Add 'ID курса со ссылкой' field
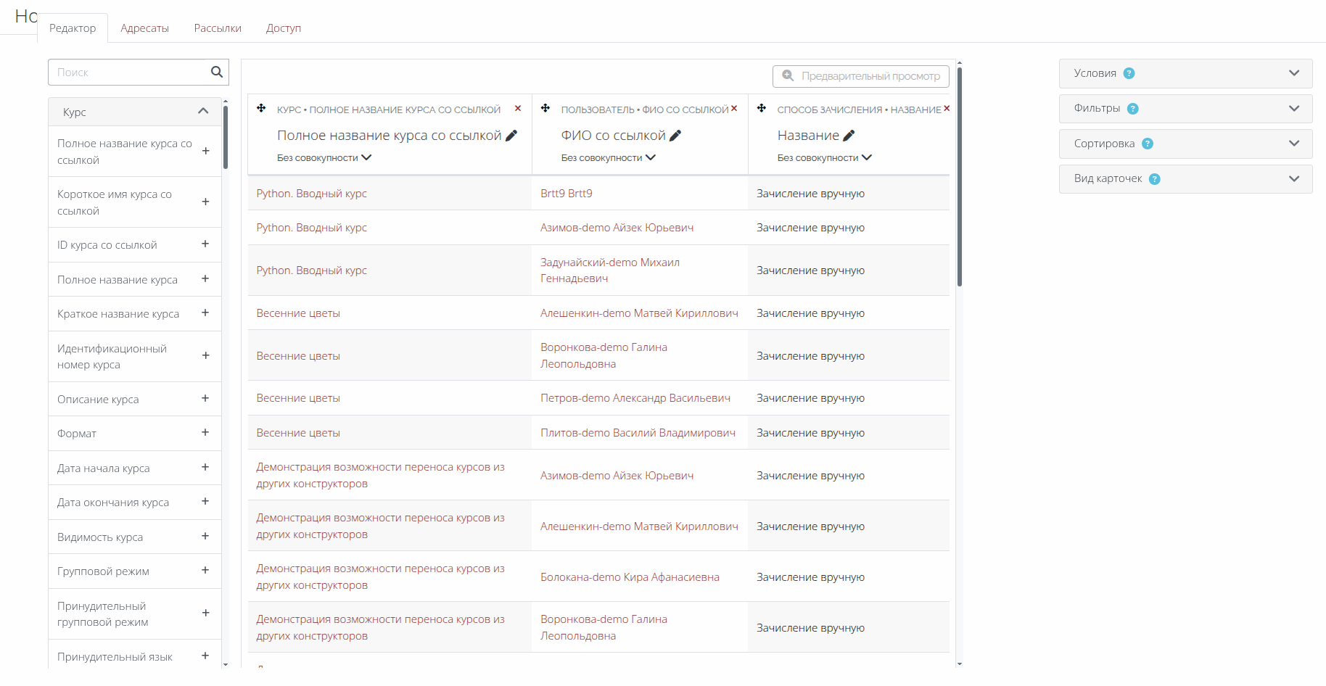Screen dimensions: 1326x686 click(205, 244)
